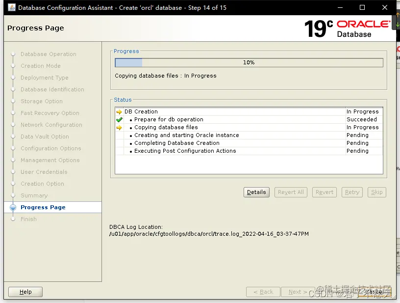Select Data Vault Option step
Image resolution: width=400 pixels, height=303 pixels.
click(x=45, y=137)
